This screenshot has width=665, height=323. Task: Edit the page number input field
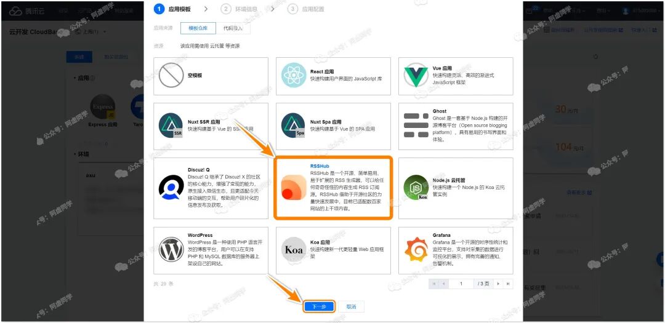pyautogui.click(x=461, y=284)
